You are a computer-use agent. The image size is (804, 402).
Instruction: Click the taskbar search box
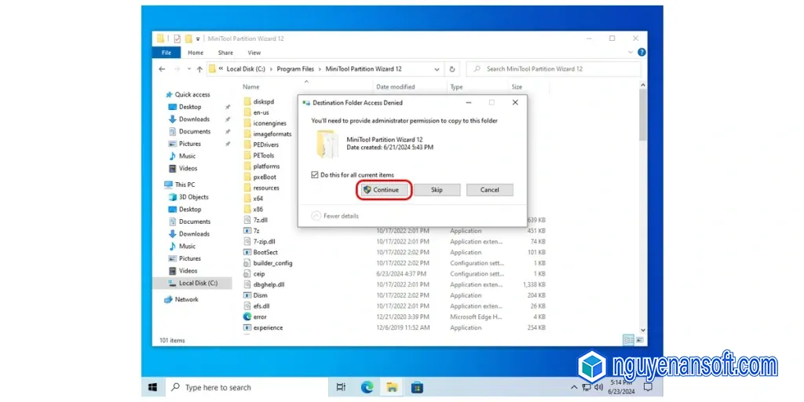click(x=246, y=387)
